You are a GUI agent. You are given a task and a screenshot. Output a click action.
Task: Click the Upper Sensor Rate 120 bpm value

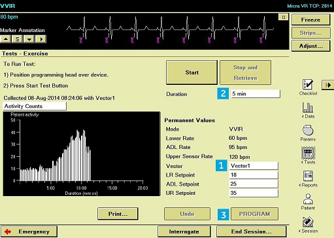coord(239,157)
